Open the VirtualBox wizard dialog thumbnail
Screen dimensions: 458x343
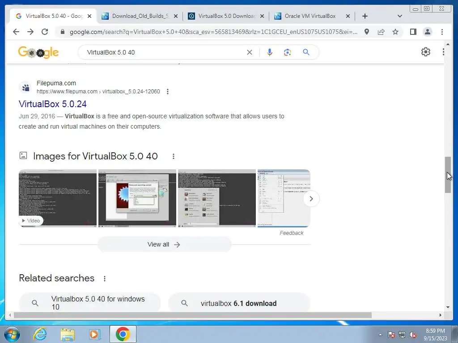137,198
